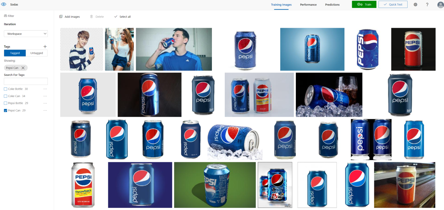Open more options for Coke Can tag

45,96
